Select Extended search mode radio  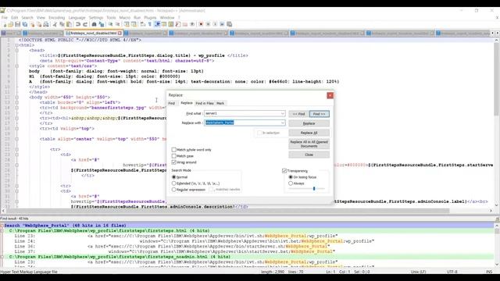[173, 183]
